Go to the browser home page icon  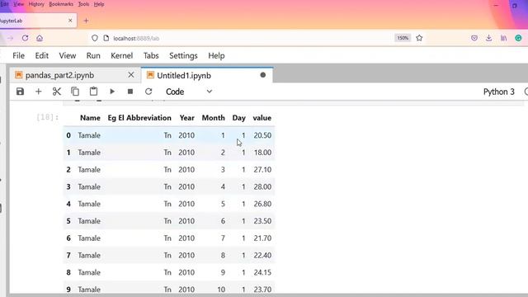[40, 38]
